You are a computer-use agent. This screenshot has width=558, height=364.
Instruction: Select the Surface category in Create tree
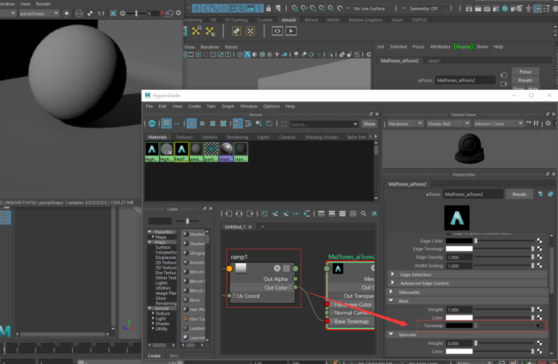[x=163, y=247]
